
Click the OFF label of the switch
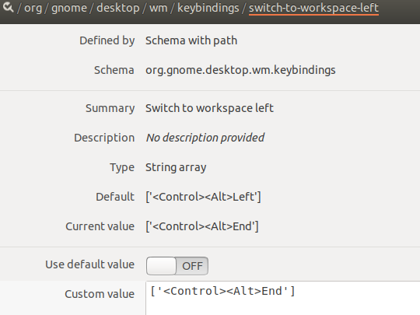192,266
